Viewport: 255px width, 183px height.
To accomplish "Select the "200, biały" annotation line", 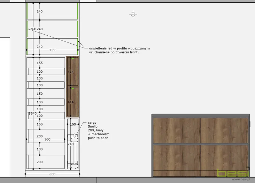I will 96,130.
